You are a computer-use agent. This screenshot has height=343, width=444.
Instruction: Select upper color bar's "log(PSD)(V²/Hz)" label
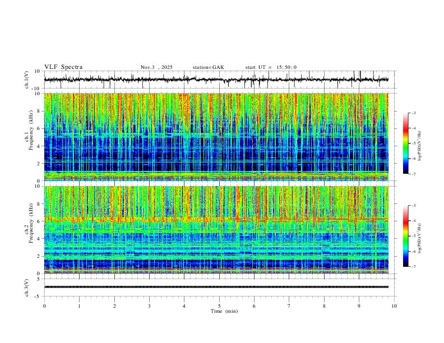[x=420, y=146]
